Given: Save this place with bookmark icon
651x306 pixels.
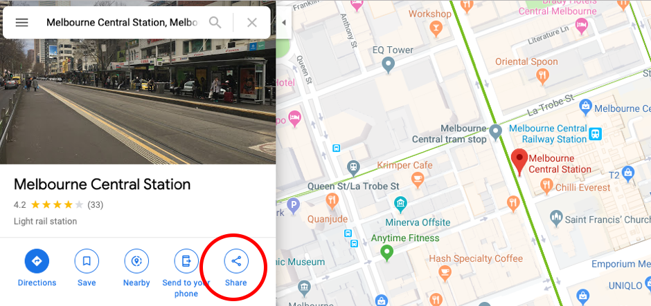Looking at the screenshot, I should pyautogui.click(x=87, y=261).
